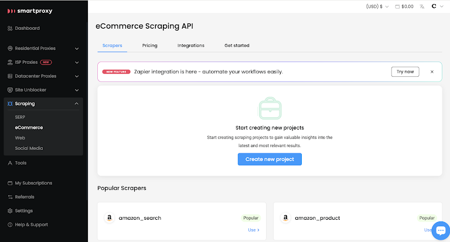Image resolution: width=450 pixels, height=242 pixels.
Task: Click Use on amazon_search scraper
Action: 253,230
